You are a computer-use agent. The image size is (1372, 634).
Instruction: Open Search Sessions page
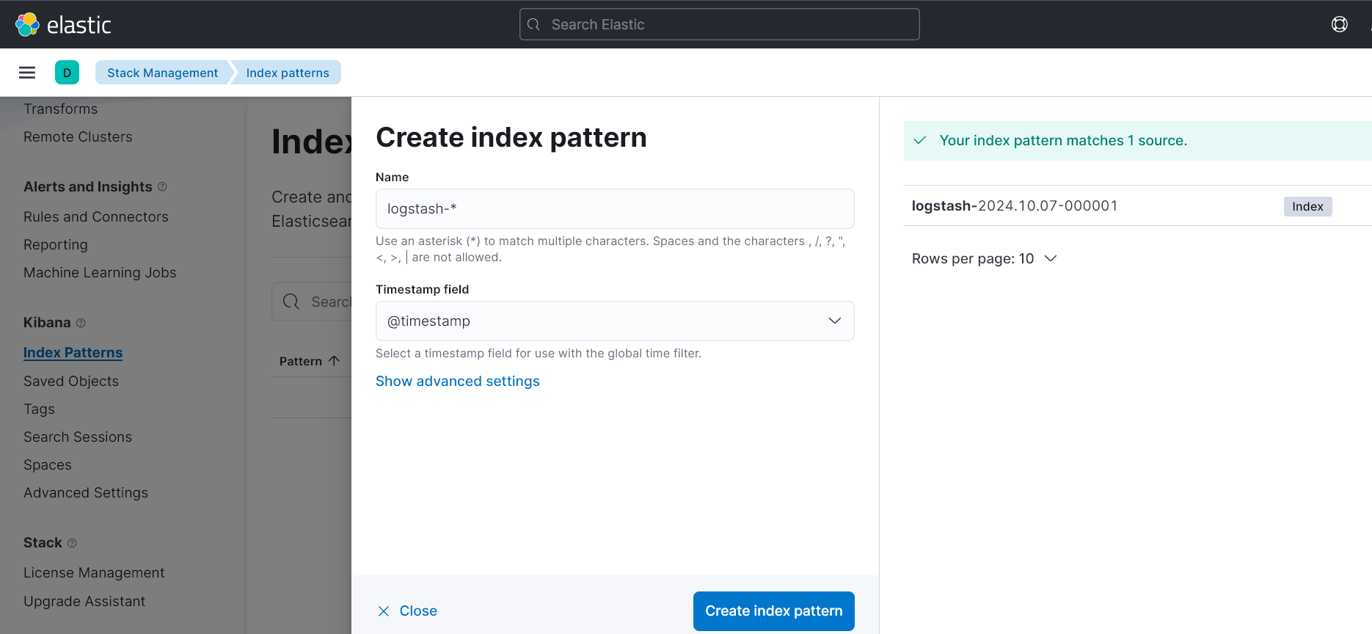pos(78,437)
